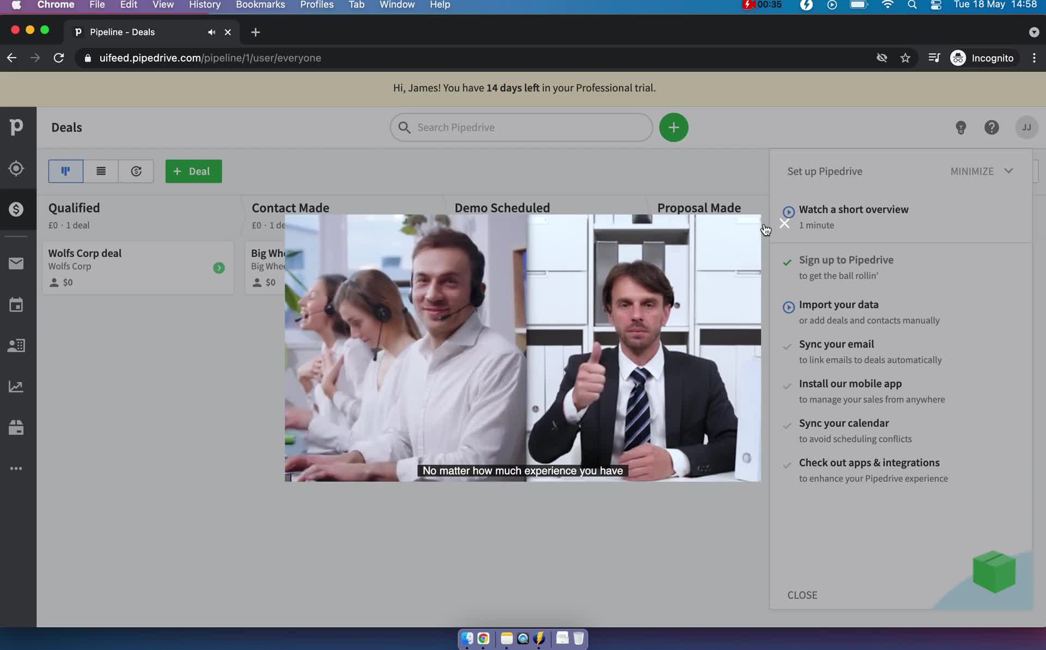
Task: Open the JJ user avatar menu
Action: coord(1026,127)
